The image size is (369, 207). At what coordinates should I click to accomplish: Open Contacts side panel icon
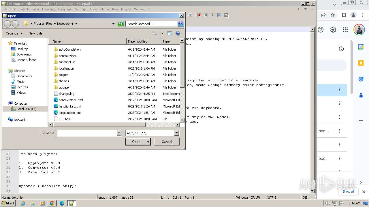[x=361, y=95]
